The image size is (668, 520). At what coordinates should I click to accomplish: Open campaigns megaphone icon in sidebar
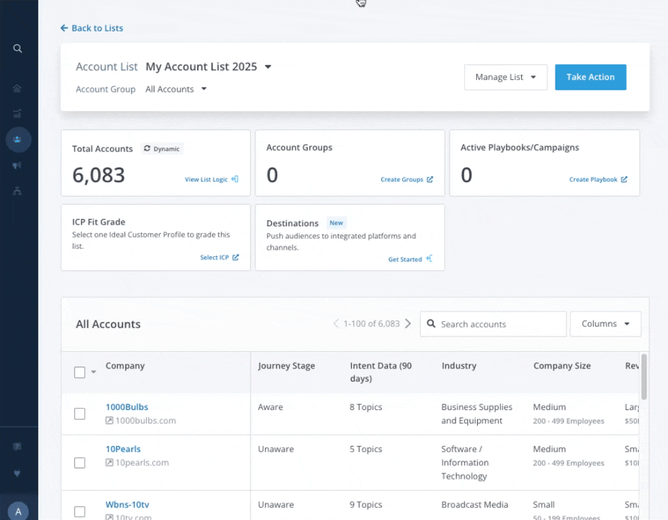point(18,166)
